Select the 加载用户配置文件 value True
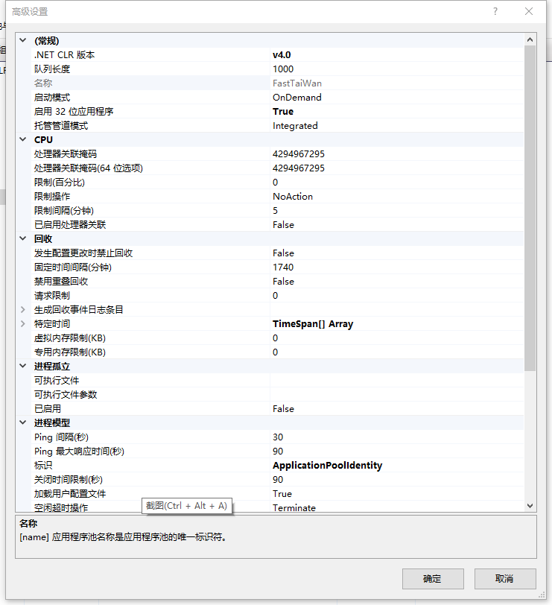Image resolution: width=552 pixels, height=605 pixels. point(282,494)
